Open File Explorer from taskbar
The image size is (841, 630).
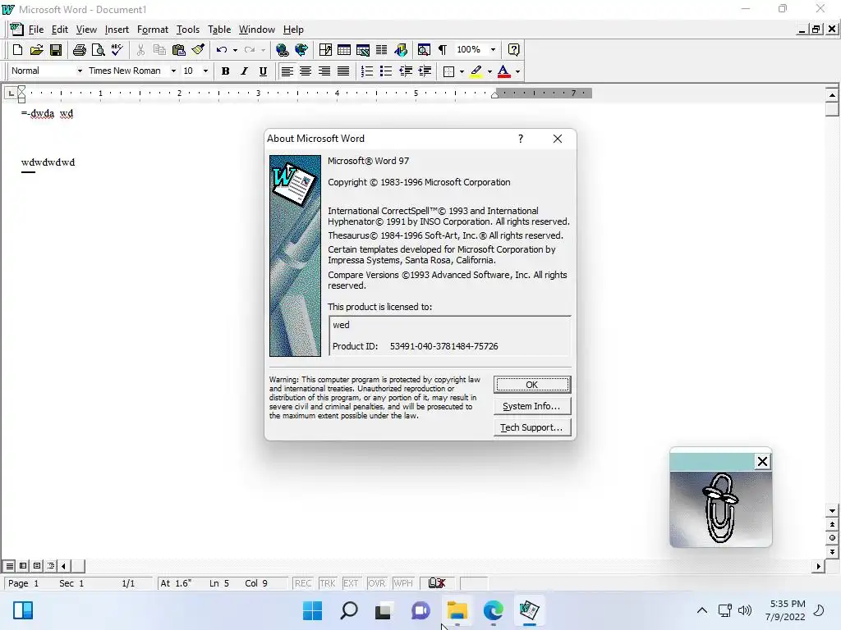point(457,610)
